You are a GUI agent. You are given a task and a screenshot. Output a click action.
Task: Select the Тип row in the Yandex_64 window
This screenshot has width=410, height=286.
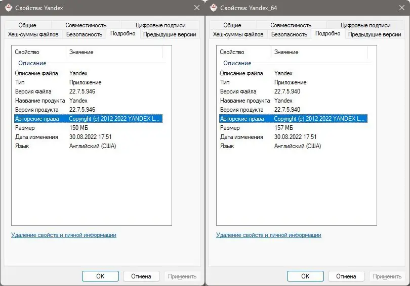(294, 82)
